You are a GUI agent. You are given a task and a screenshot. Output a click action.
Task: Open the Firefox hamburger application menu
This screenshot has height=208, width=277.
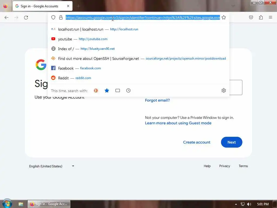point(271,17)
